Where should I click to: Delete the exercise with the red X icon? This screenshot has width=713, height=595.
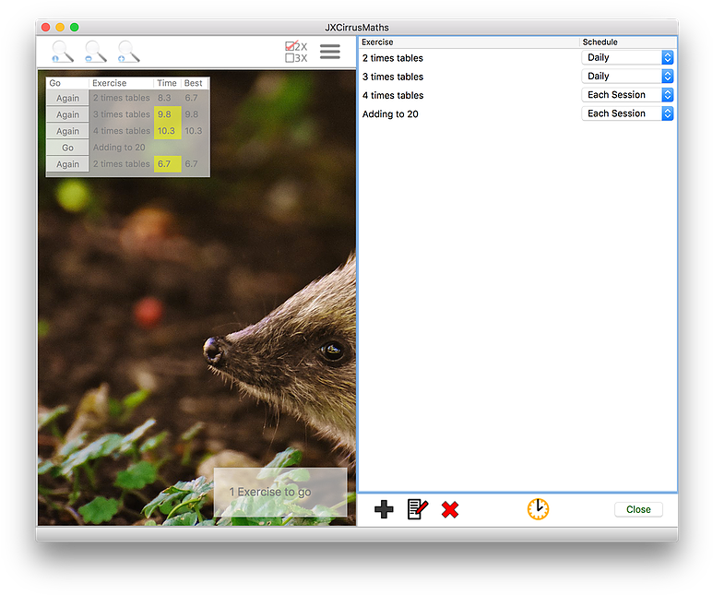pyautogui.click(x=450, y=509)
